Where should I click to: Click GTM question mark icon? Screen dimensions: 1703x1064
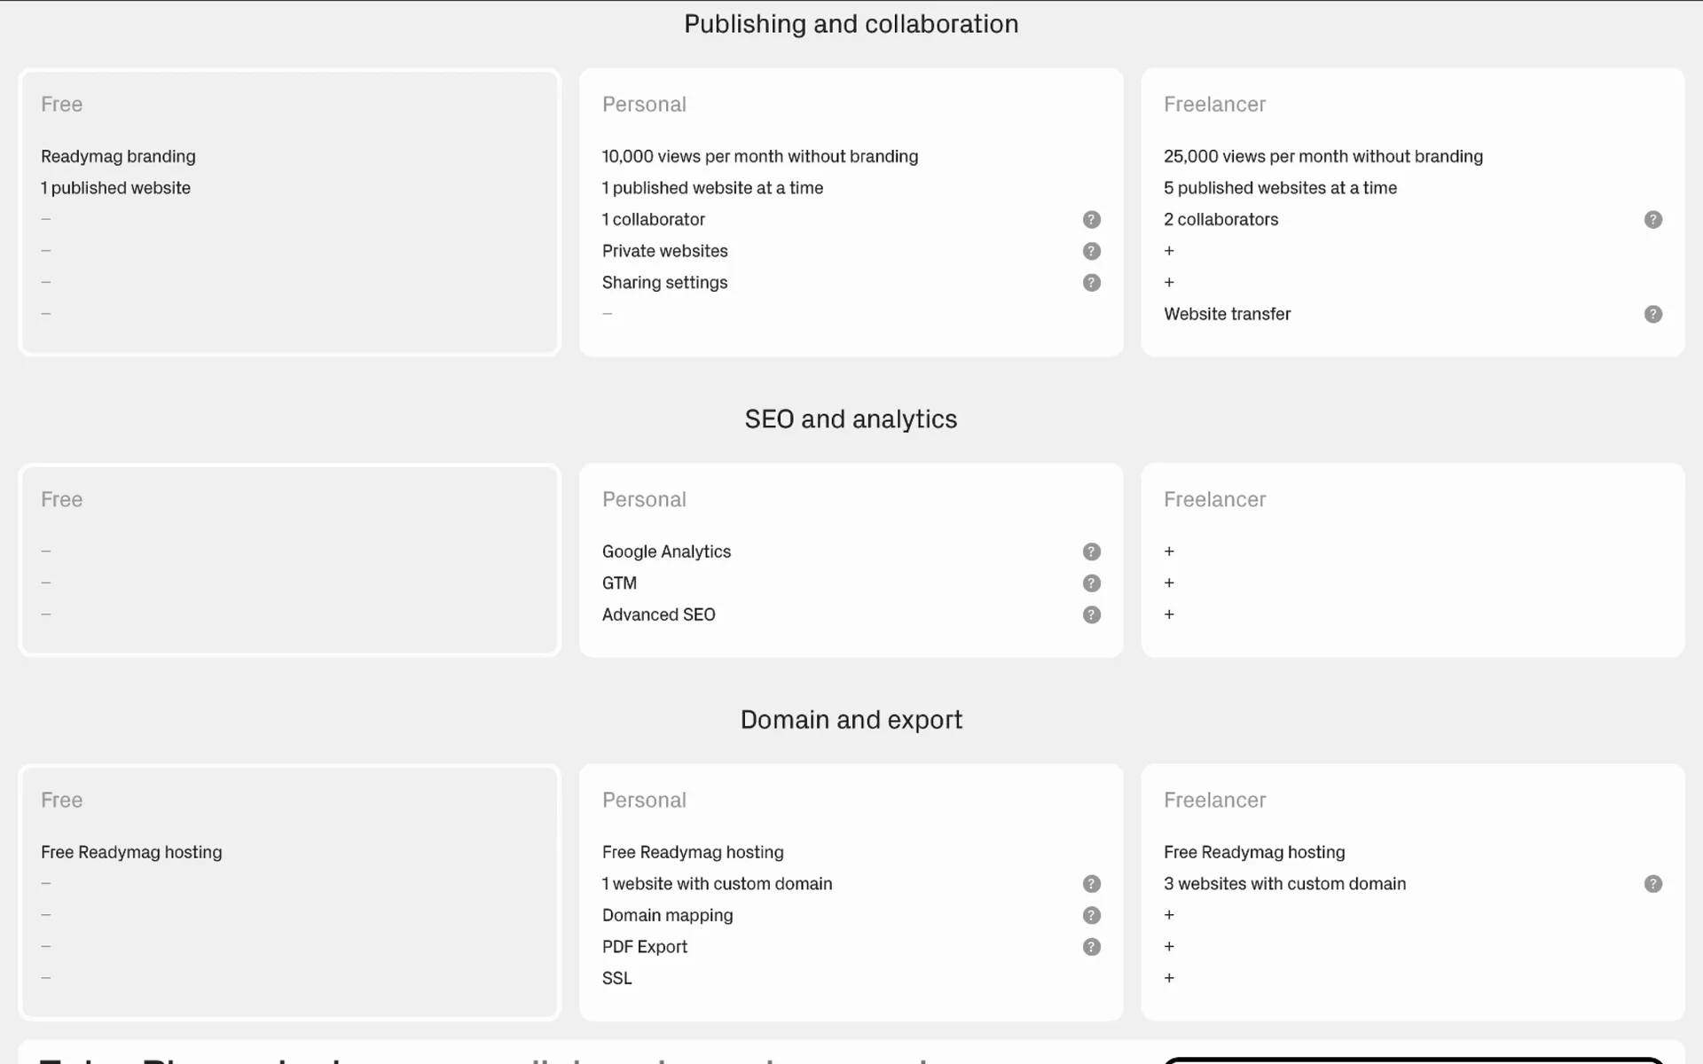[1091, 583]
